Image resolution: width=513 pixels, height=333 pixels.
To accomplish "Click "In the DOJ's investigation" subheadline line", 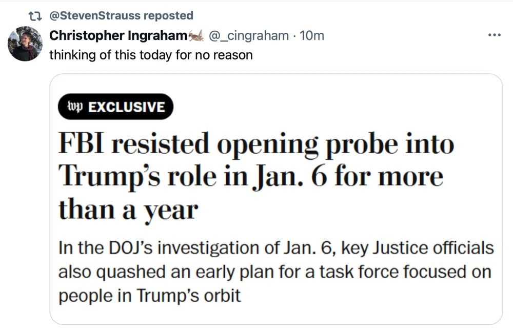I will [x=276, y=248].
